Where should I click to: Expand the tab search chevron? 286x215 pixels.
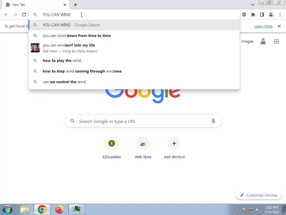point(252,5)
